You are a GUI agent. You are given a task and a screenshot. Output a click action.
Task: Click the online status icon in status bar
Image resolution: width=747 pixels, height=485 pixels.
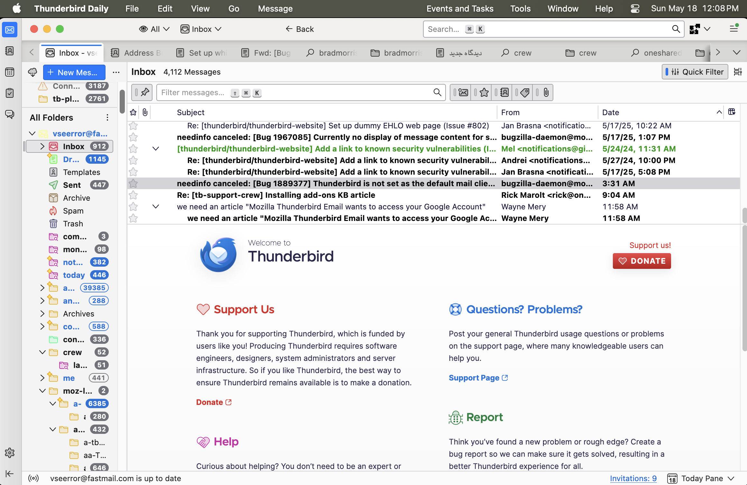[x=33, y=478]
